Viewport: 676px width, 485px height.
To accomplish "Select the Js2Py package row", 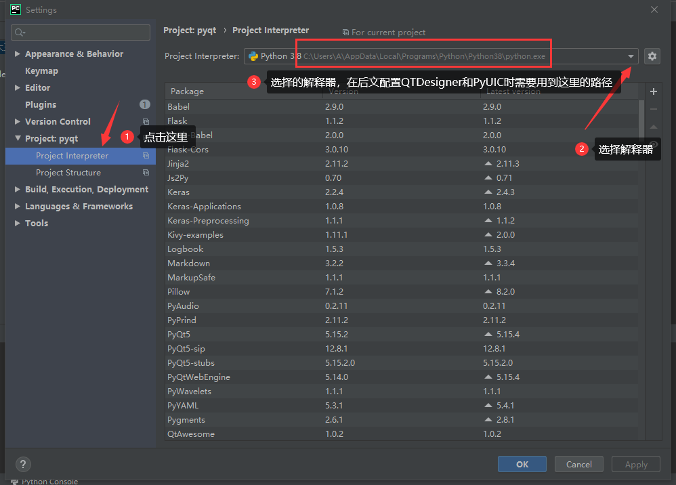I will [x=402, y=177].
